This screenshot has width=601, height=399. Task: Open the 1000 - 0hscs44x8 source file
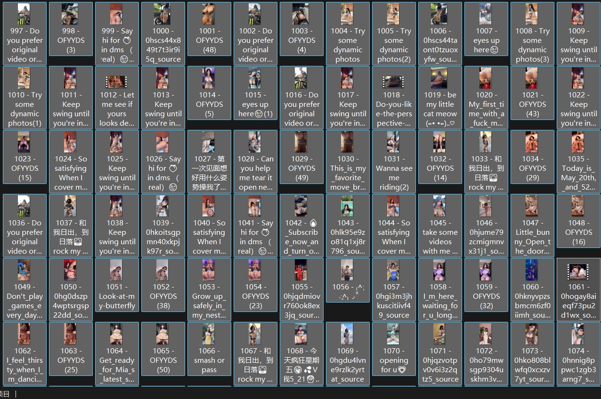(163, 33)
